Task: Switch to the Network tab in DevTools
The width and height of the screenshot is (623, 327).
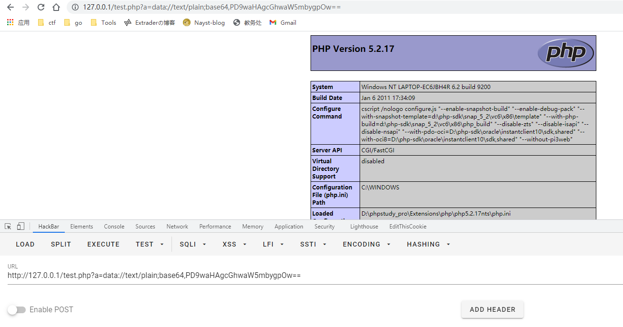Action: point(177,227)
